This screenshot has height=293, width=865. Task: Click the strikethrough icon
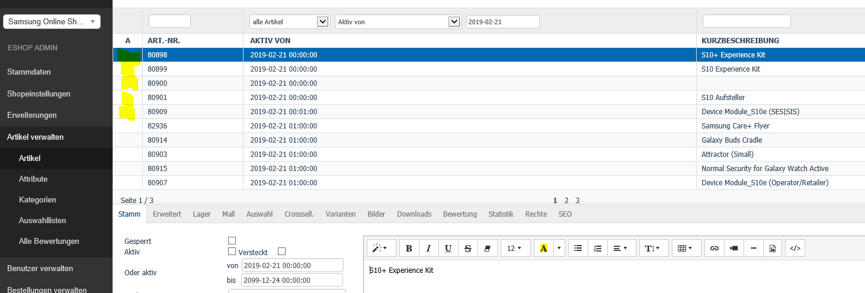467,249
